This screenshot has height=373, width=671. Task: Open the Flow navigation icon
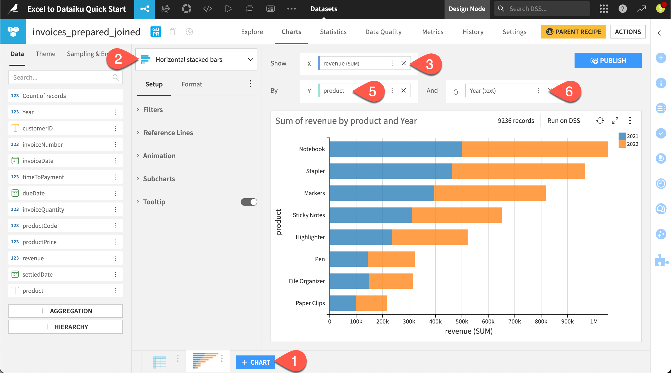144,9
